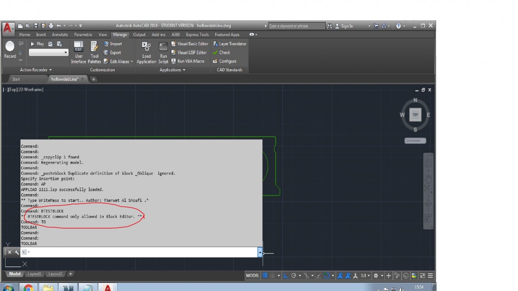Click the Play action macro button
518x291 pixels.
point(37,44)
